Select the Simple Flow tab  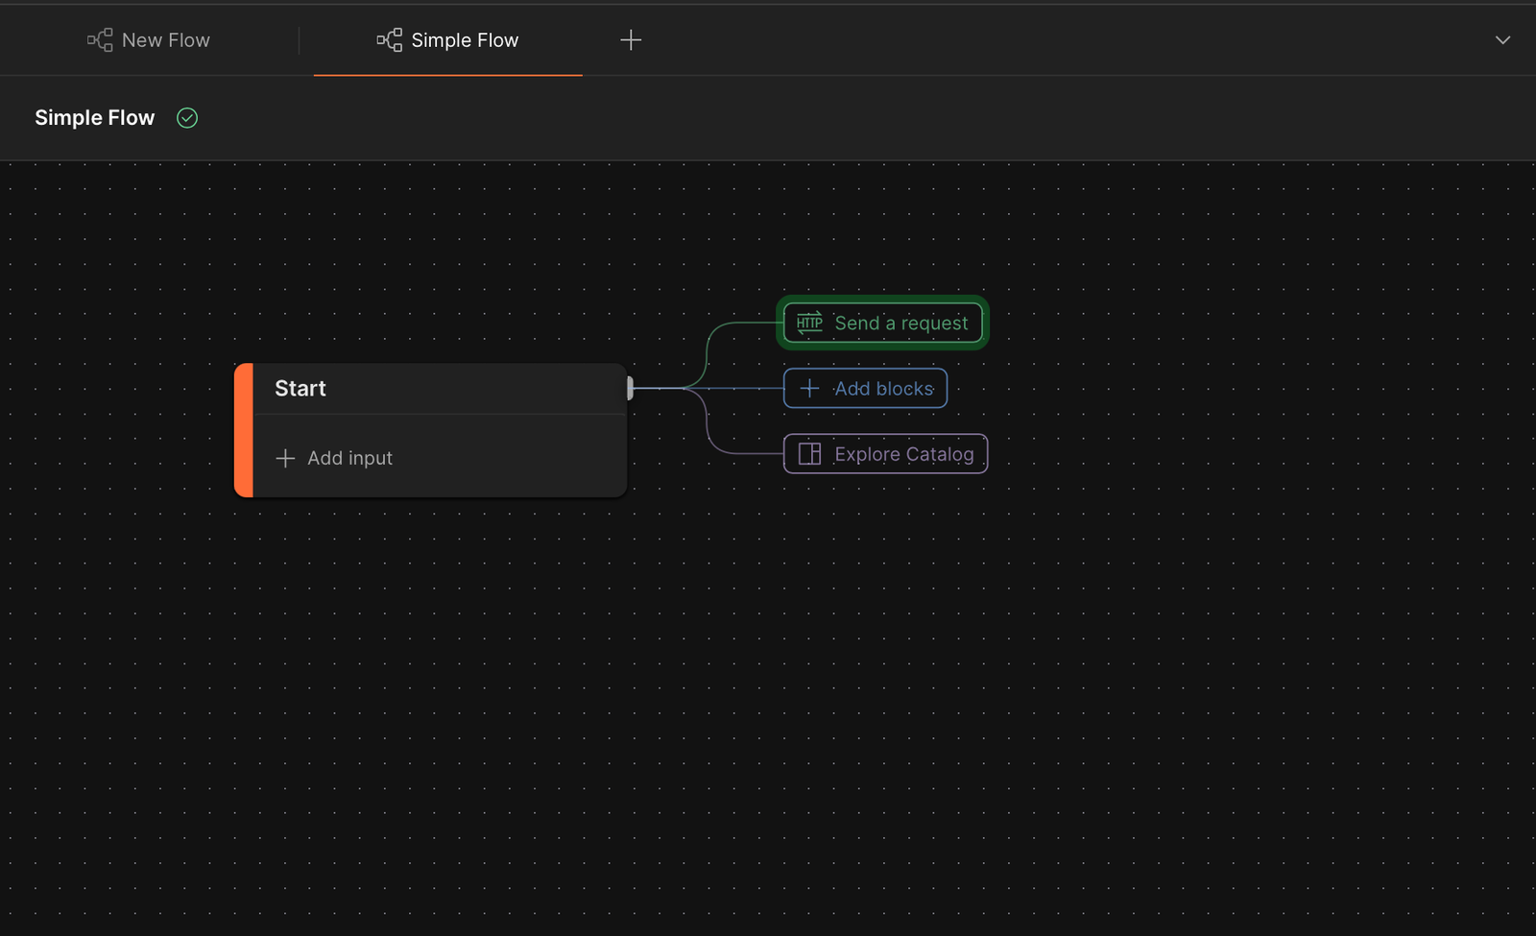point(465,40)
